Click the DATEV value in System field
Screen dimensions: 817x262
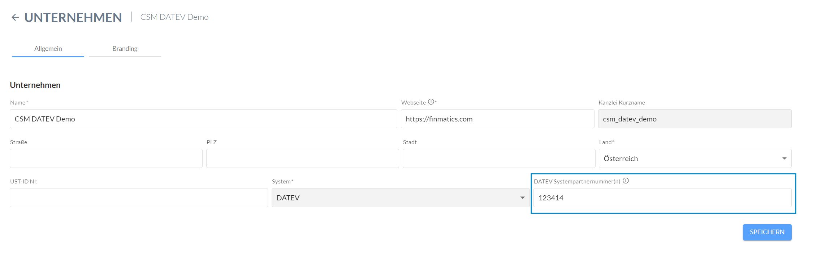coord(288,198)
